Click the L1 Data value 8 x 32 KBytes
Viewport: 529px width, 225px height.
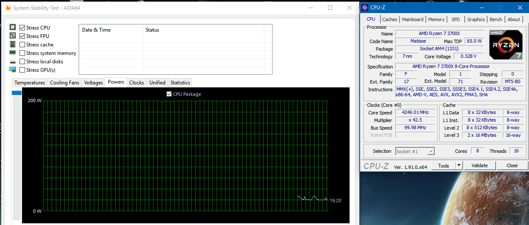pyautogui.click(x=482, y=112)
